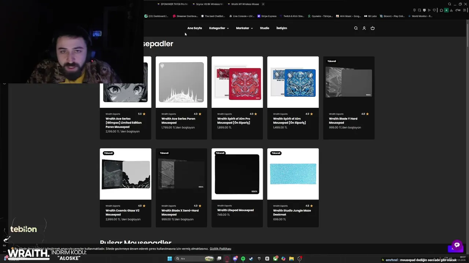Click the 699.00 TL price text
This screenshot has width=469, height=263.
pyautogui.click(x=279, y=219)
